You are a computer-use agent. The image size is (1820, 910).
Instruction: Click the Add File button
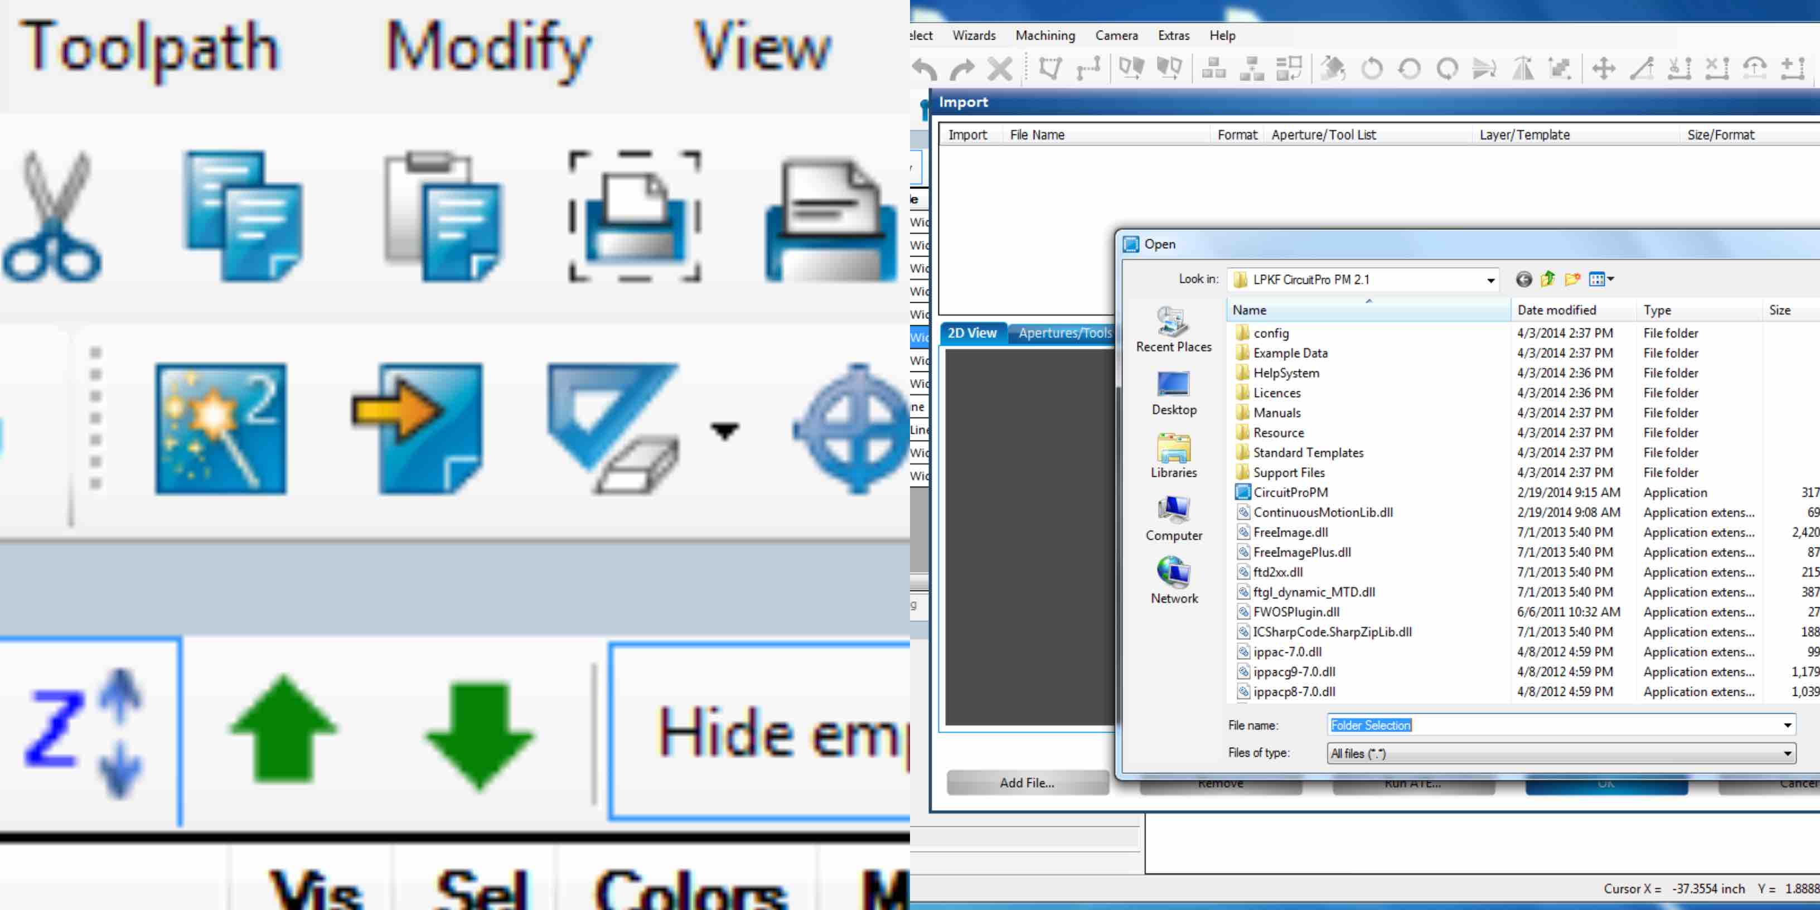[1027, 782]
